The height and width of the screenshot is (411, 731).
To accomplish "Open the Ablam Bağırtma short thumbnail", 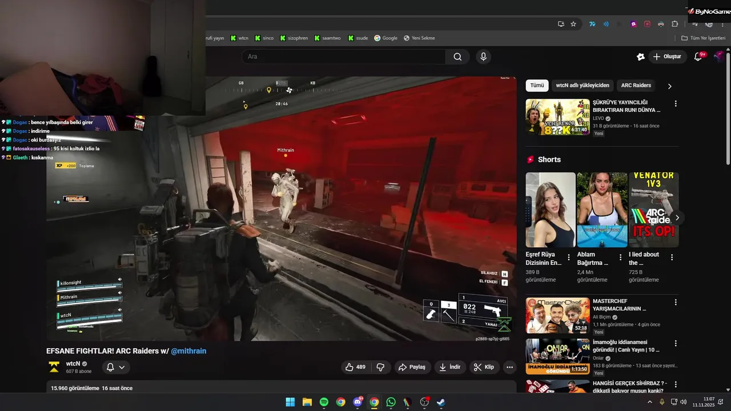I will pos(602,209).
